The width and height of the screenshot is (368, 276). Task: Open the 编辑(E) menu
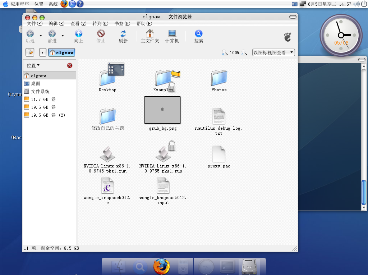[x=56, y=23]
